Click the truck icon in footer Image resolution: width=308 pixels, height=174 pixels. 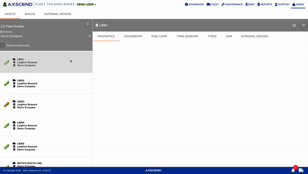301,170
